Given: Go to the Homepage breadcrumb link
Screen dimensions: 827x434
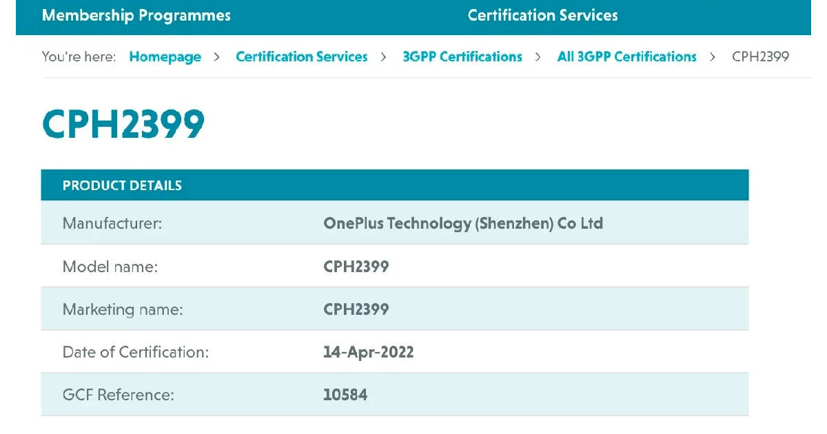Looking at the screenshot, I should [165, 56].
